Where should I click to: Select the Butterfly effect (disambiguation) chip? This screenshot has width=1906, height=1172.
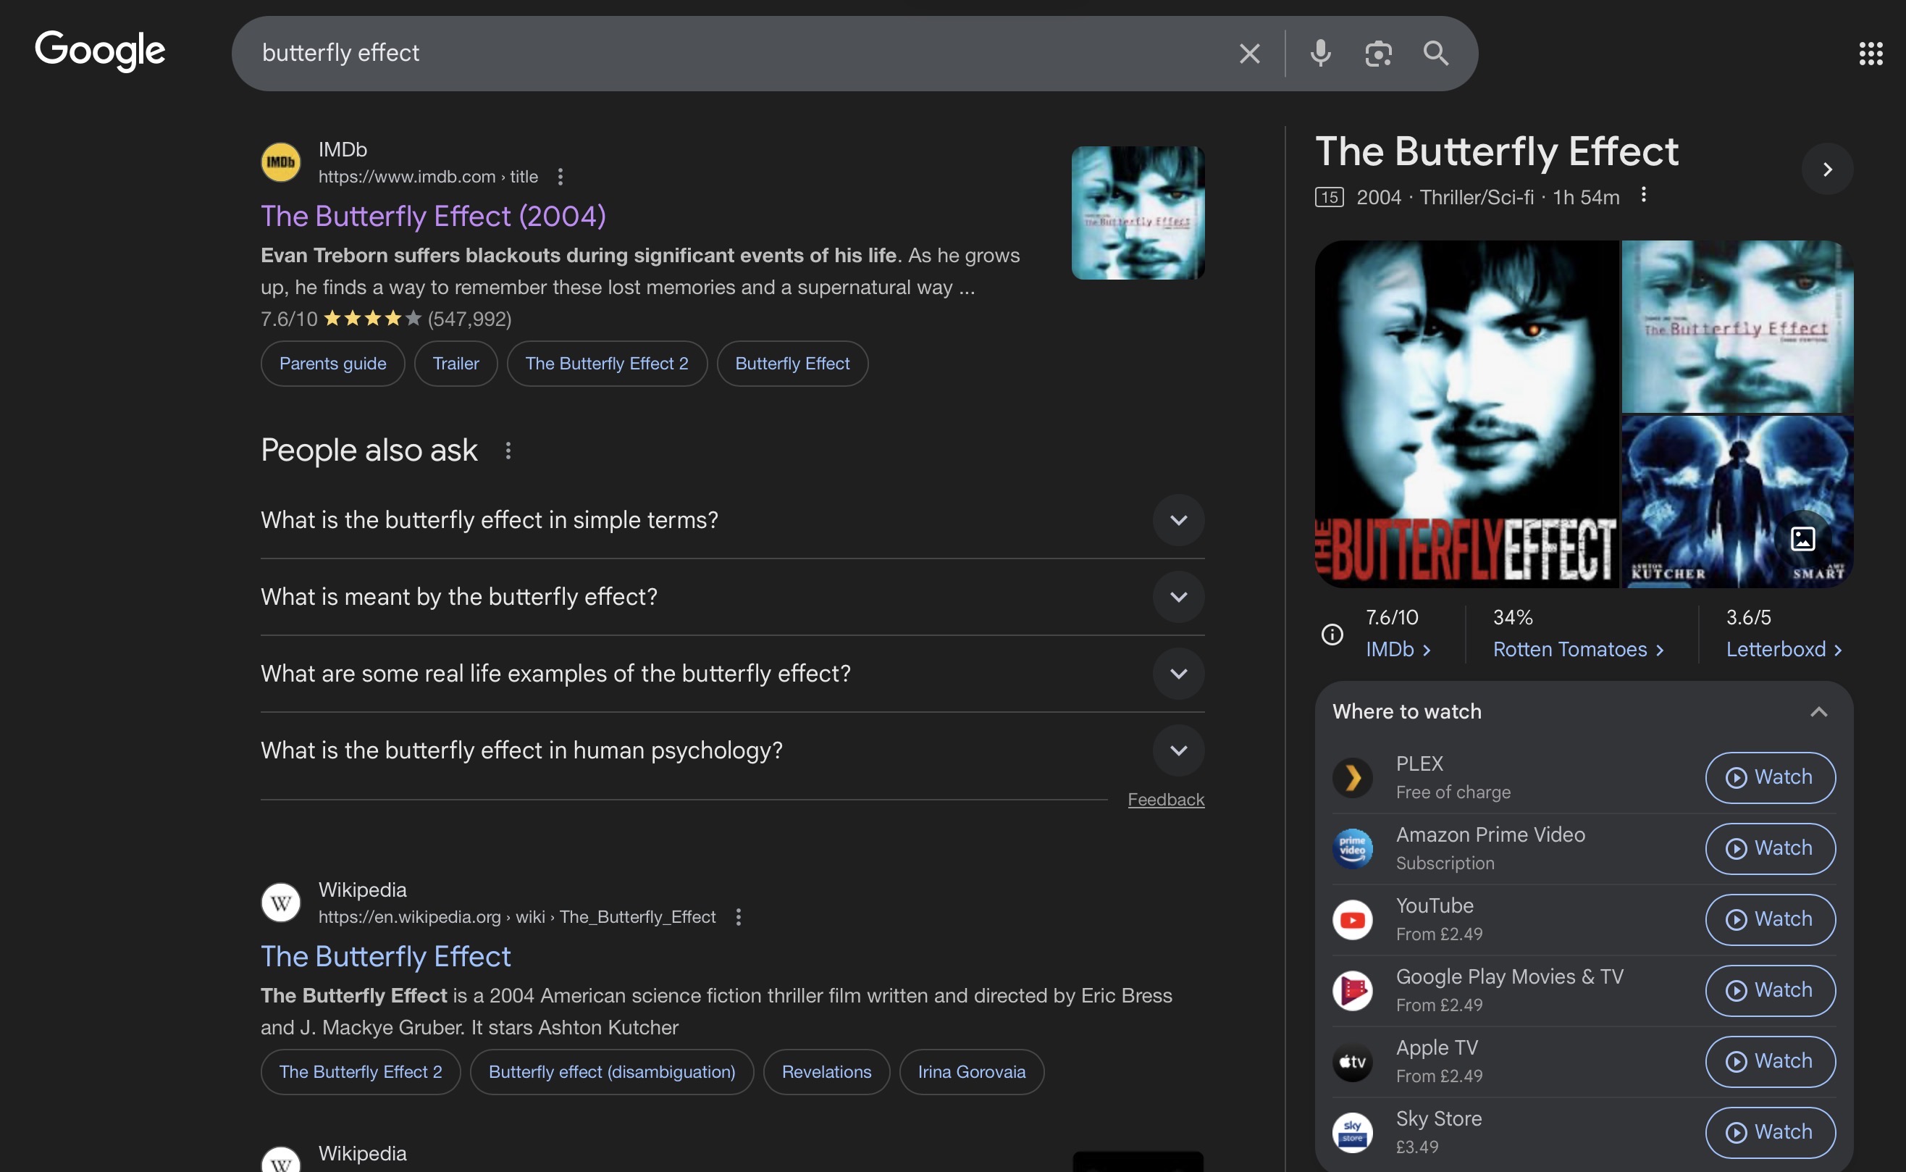click(x=611, y=1072)
